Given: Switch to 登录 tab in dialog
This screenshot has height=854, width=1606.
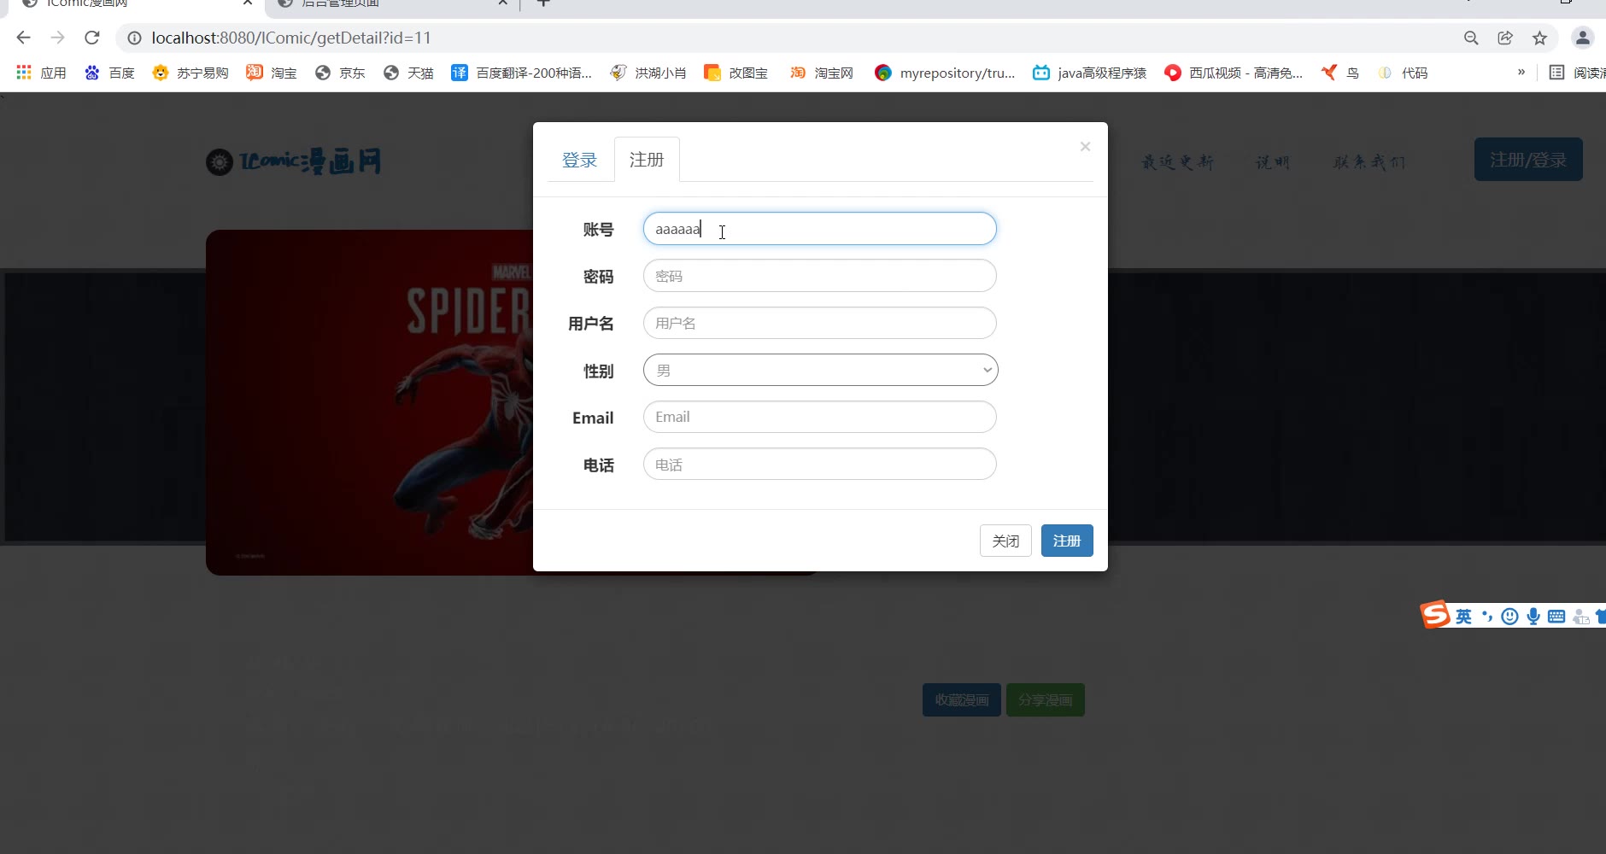Looking at the screenshot, I should click(x=579, y=160).
